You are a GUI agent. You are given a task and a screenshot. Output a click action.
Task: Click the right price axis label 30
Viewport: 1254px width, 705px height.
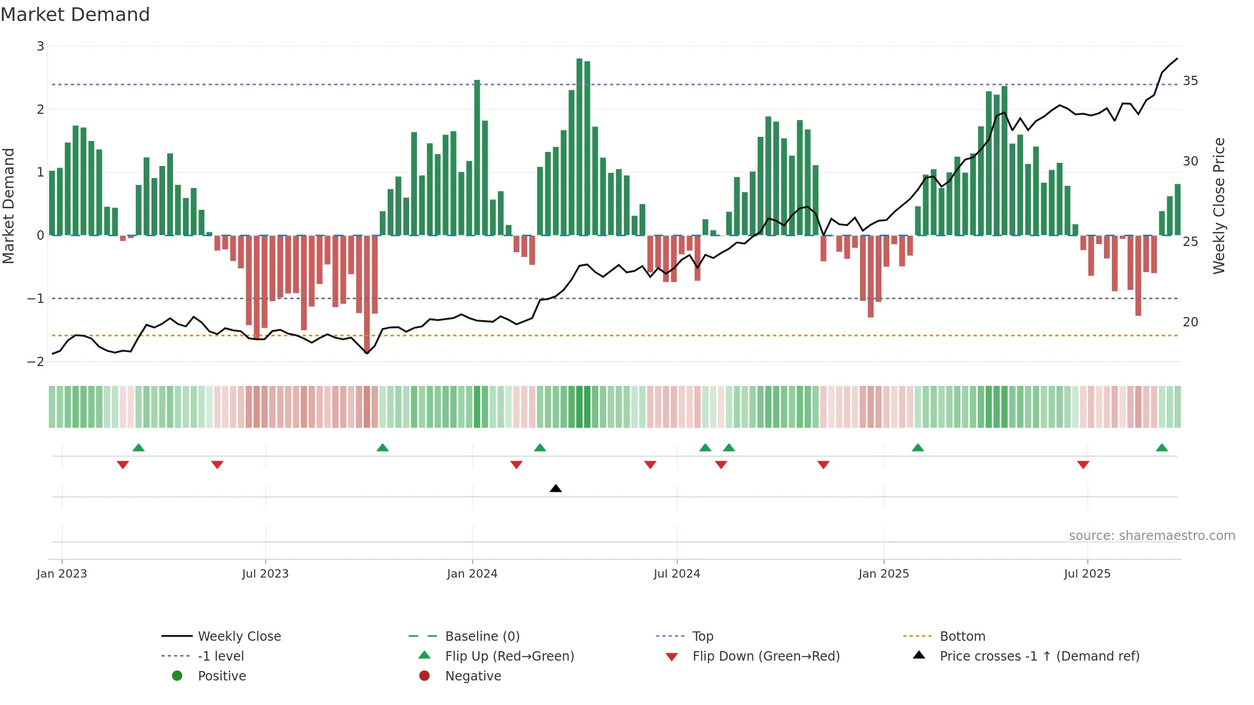click(1191, 161)
